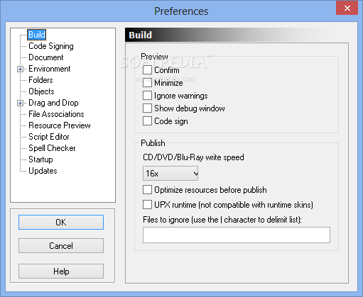Go to Script Editor settings
363x297 pixels.
[49, 137]
